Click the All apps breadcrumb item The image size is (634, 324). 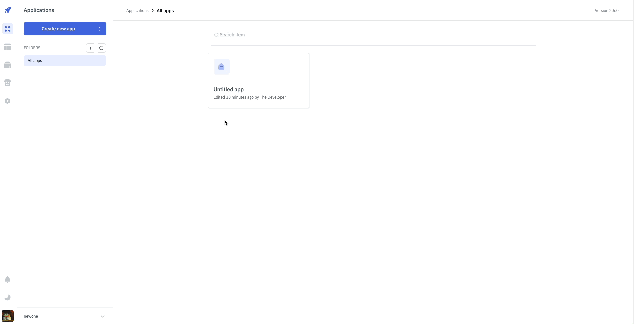coord(165,11)
